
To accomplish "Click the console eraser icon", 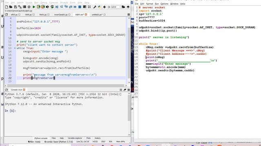I will [125, 90].
